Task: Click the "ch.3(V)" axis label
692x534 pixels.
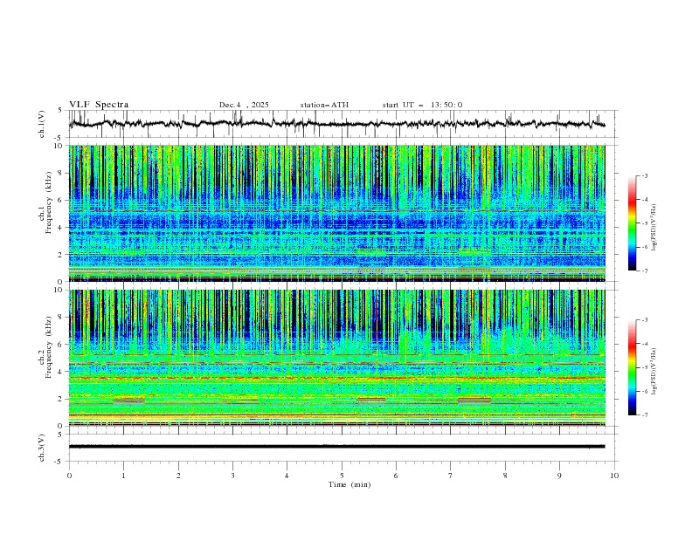Action: [x=42, y=448]
